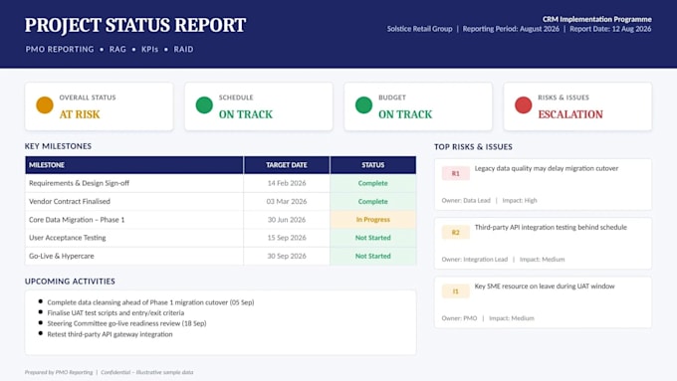Click the green Budget status dot

click(363, 105)
